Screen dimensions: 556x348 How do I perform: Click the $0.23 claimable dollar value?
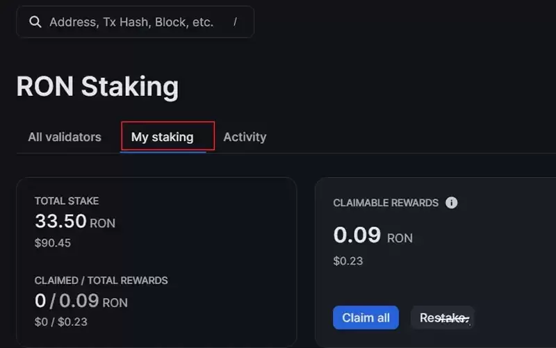[x=348, y=261]
